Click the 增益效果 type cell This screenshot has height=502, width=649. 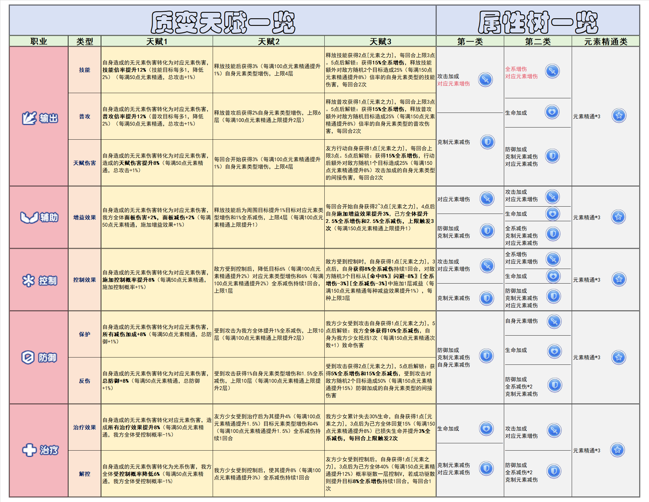pyautogui.click(x=85, y=218)
